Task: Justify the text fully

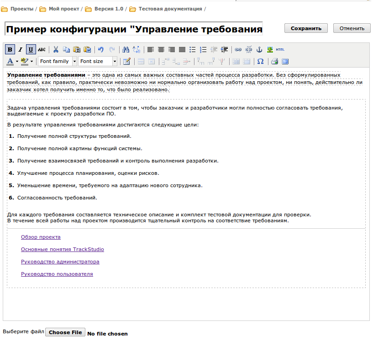Action: (x=182, y=49)
